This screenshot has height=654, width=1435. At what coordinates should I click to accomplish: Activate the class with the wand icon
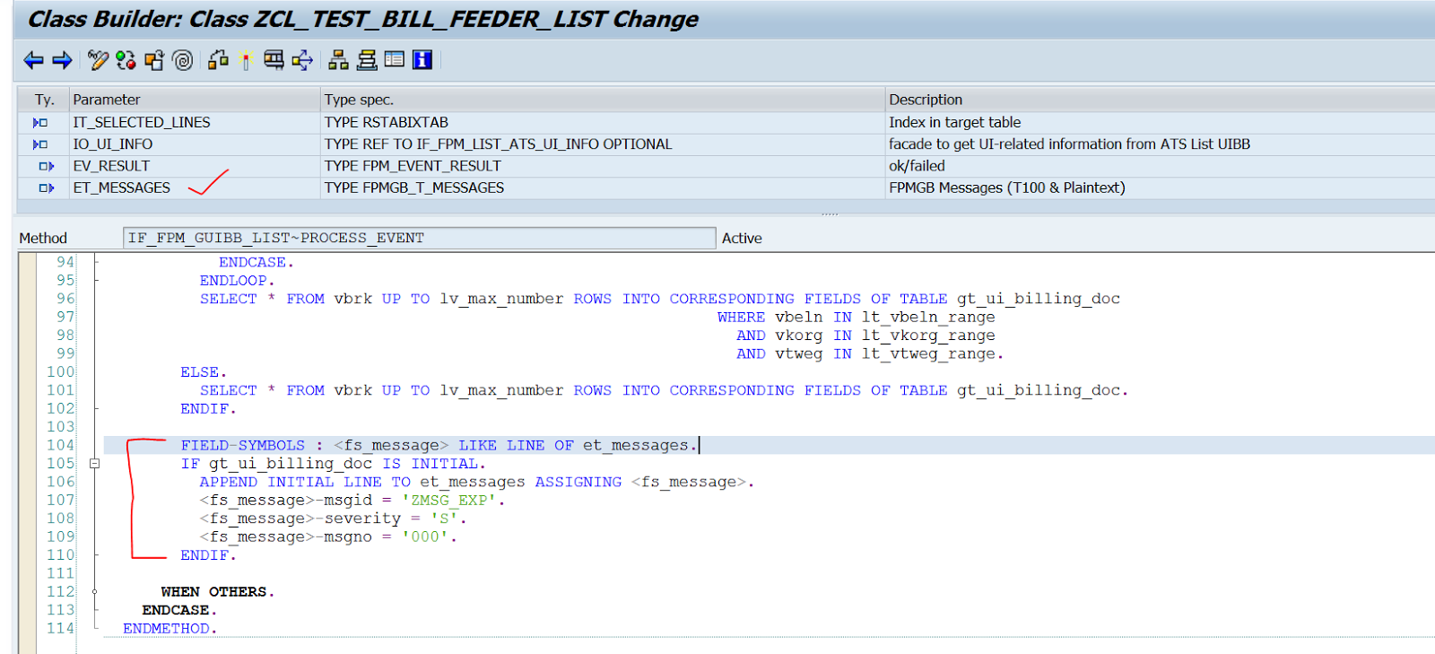pyautogui.click(x=246, y=60)
